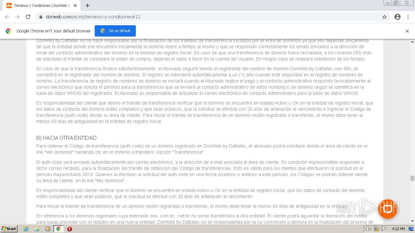Click the page vertical scrollbar thumb
Image resolution: width=415 pixels, height=233 pixels.
(x=412, y=178)
